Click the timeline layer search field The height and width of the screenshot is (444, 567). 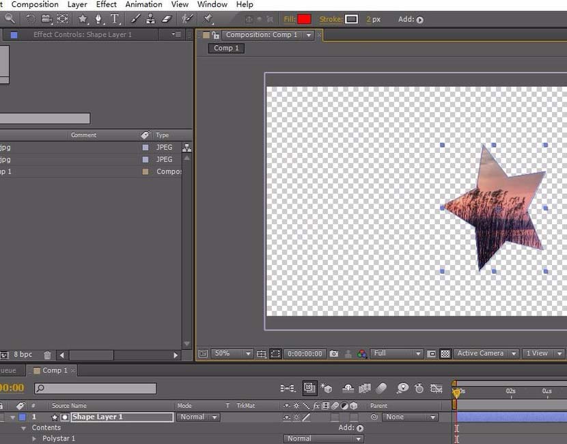96,389
